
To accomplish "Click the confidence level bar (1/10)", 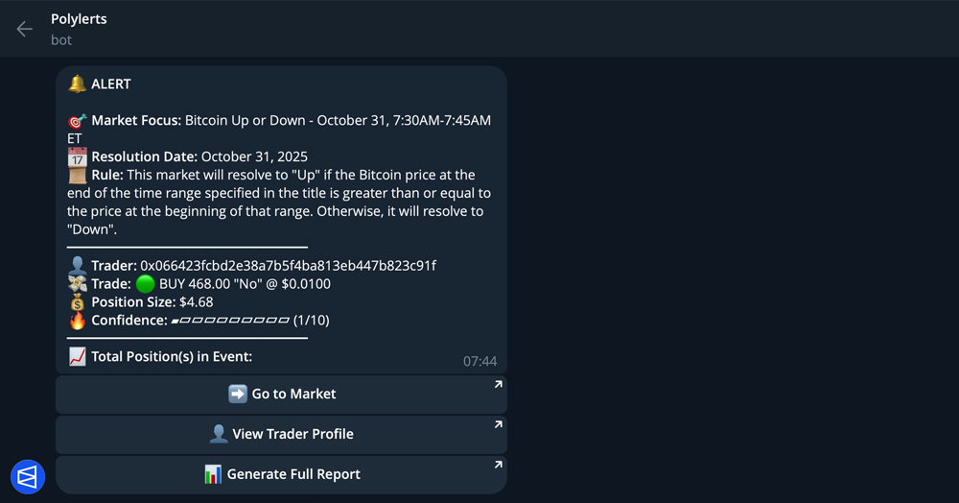I will 230,320.
